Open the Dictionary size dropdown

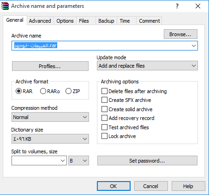pyautogui.click(x=50, y=139)
